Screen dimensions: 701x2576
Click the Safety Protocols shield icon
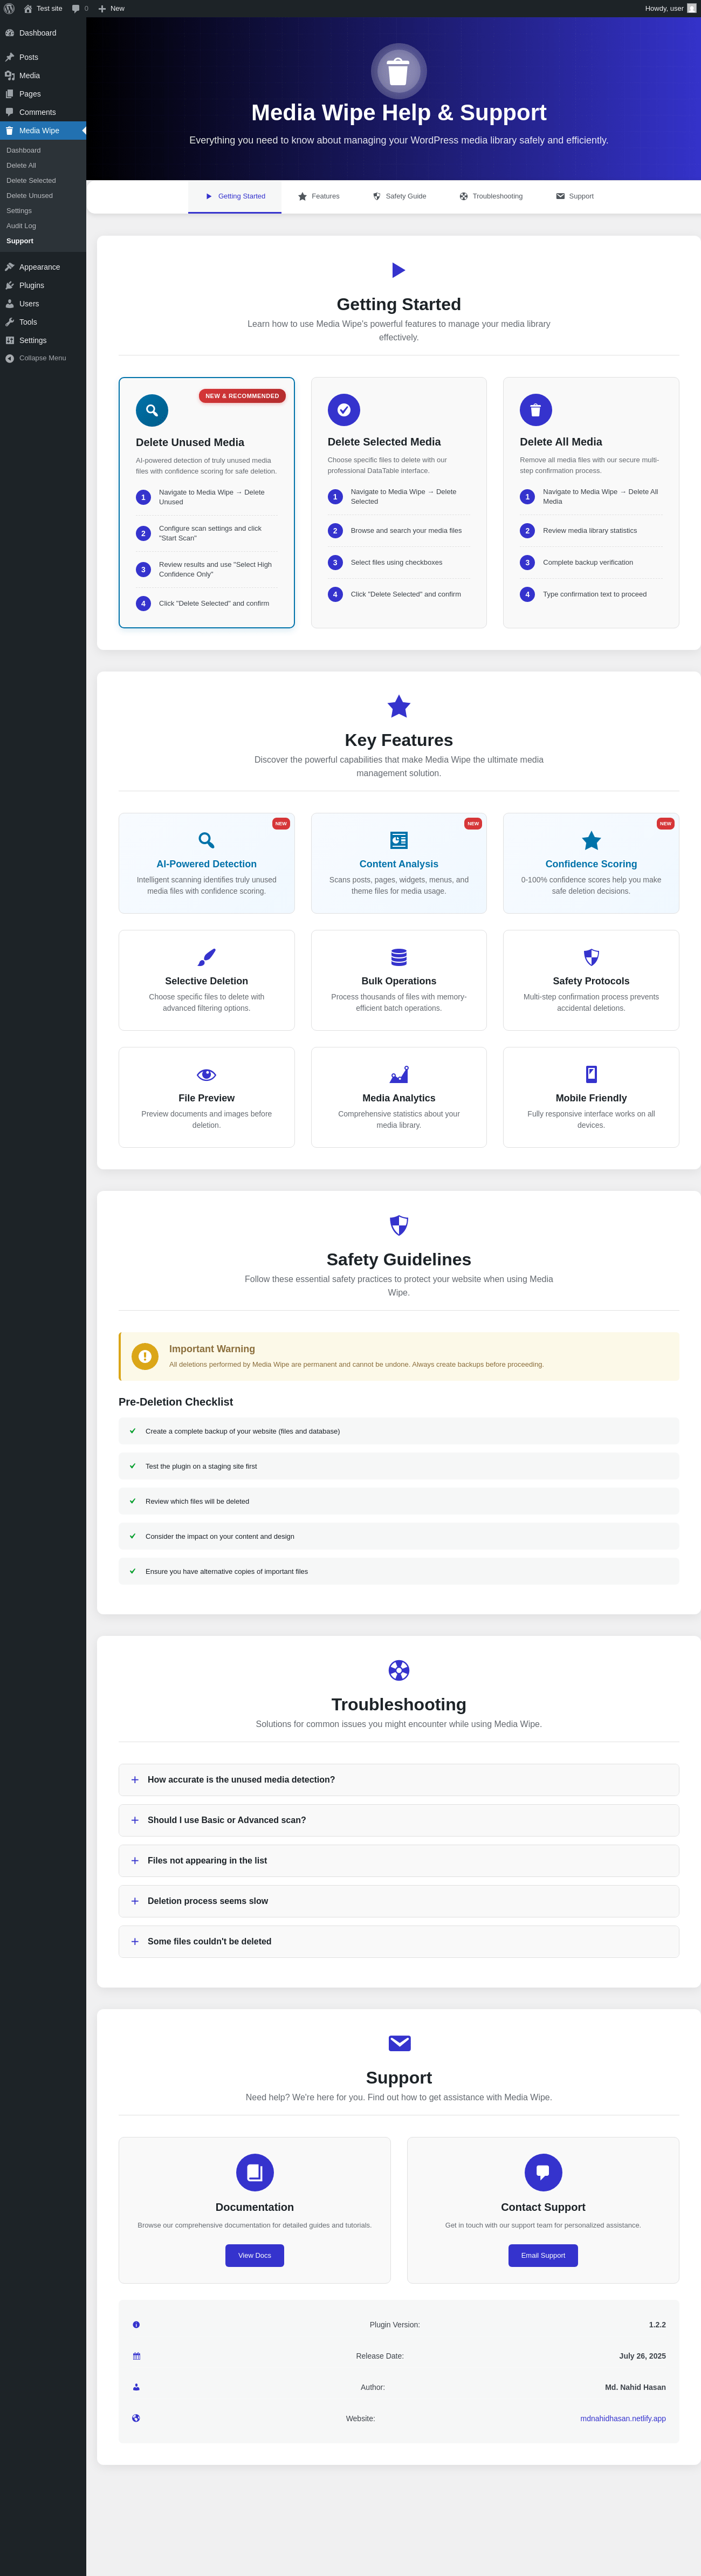click(591, 957)
